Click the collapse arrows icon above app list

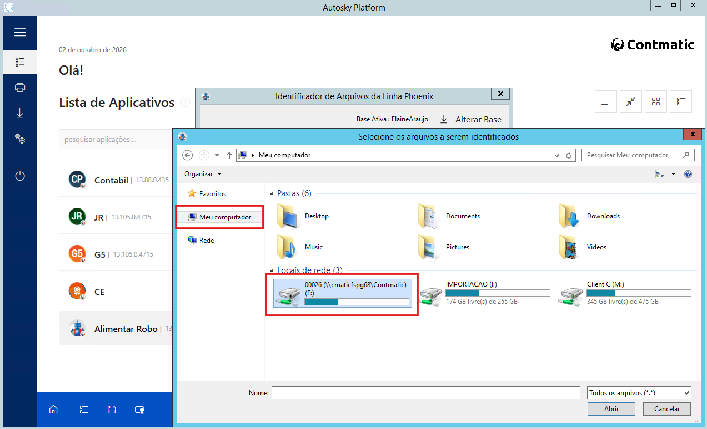(631, 101)
